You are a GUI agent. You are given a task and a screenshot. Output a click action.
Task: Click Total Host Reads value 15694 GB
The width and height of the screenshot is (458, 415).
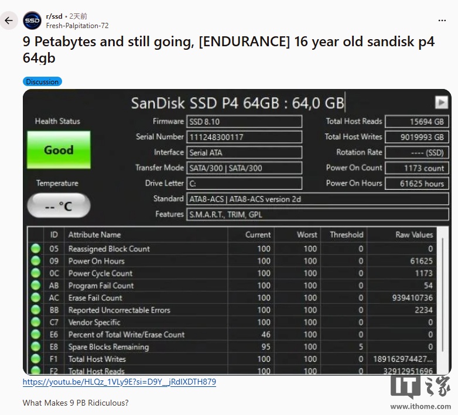(x=417, y=121)
